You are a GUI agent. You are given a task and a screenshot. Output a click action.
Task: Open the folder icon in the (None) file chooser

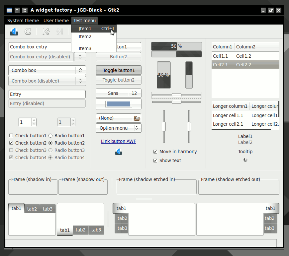coord(137,118)
